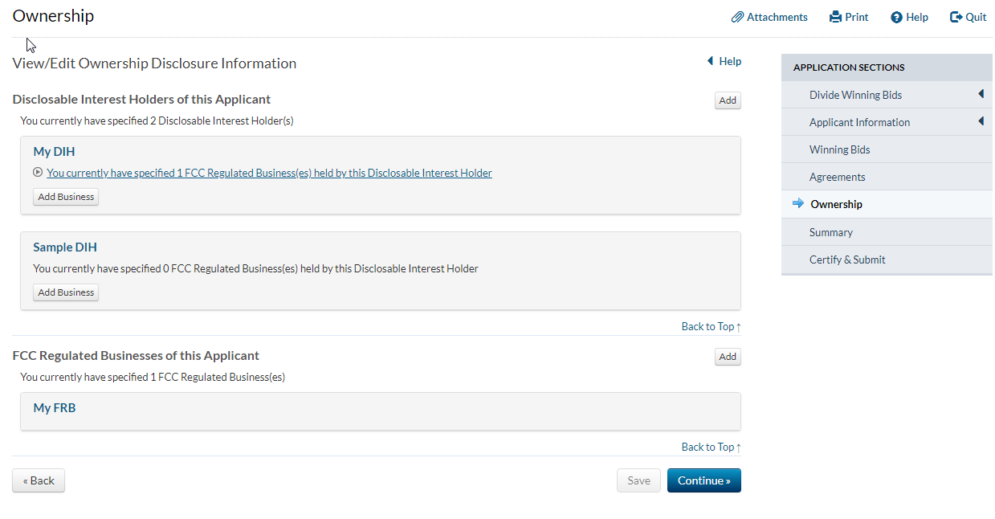Add a Disclosable Interest Holder

(x=728, y=100)
